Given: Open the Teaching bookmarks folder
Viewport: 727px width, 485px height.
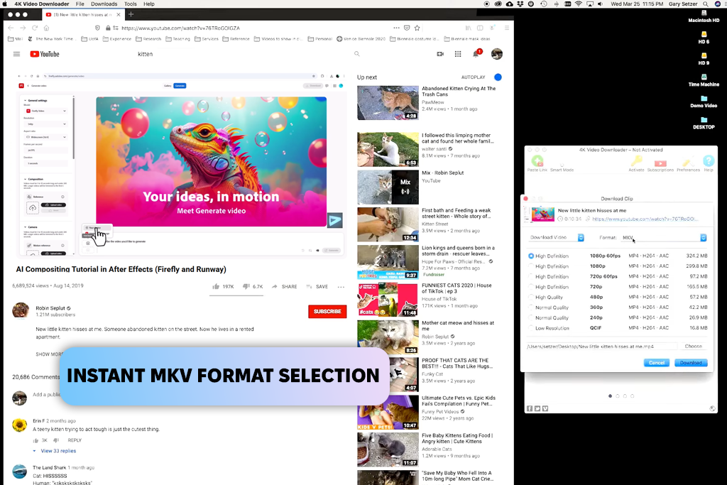Looking at the screenshot, I should click(177, 39).
